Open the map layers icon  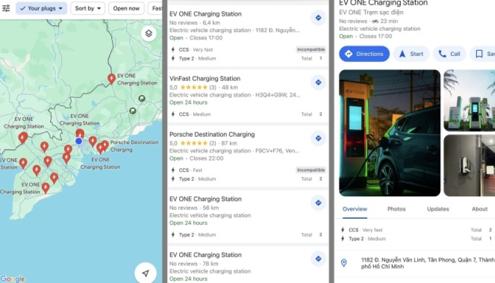[148, 34]
